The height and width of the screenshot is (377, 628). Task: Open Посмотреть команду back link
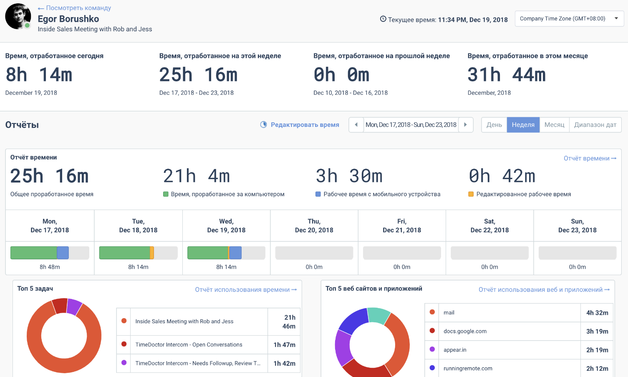coord(74,8)
